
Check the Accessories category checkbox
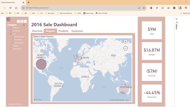[x=11, y=31]
